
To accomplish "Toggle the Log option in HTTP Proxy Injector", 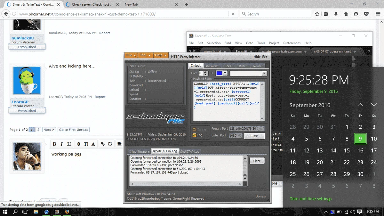I will click(197, 135).
